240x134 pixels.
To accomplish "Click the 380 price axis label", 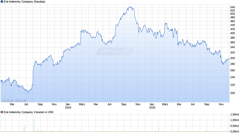I will (233, 38).
